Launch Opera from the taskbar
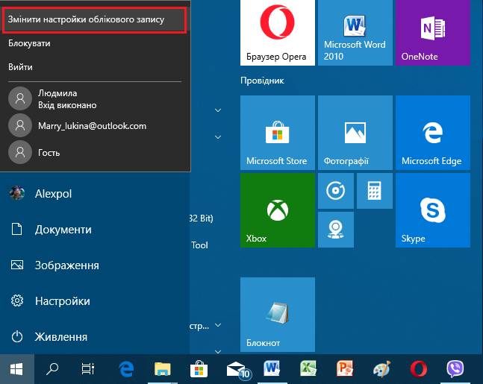 pyautogui.click(x=419, y=369)
